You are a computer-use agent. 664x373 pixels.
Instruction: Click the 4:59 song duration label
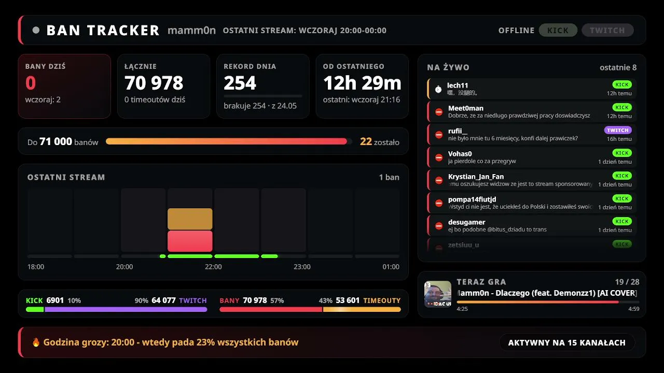click(x=634, y=309)
